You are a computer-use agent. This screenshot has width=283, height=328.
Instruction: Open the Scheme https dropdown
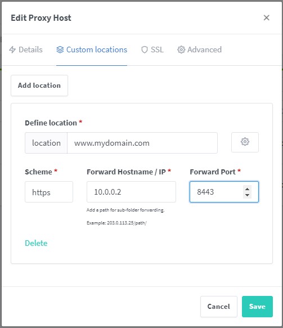(49, 192)
